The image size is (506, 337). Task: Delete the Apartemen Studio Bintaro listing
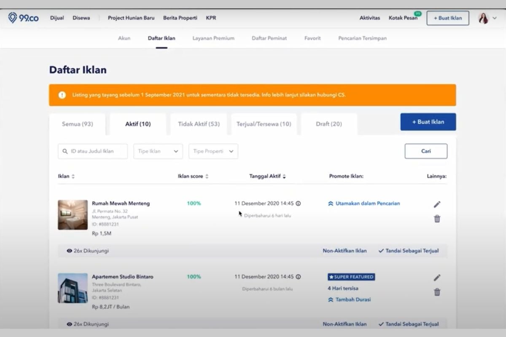click(x=437, y=292)
